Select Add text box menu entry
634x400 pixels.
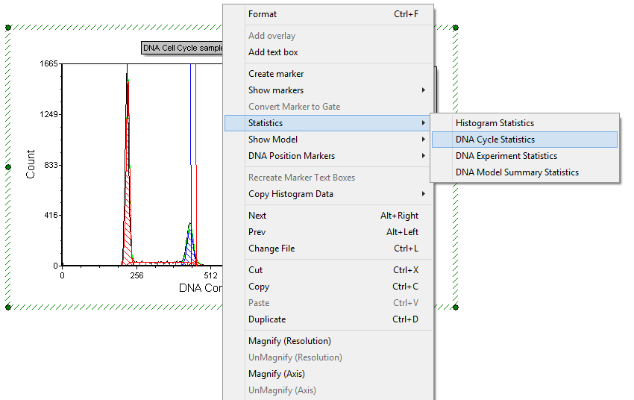(273, 52)
